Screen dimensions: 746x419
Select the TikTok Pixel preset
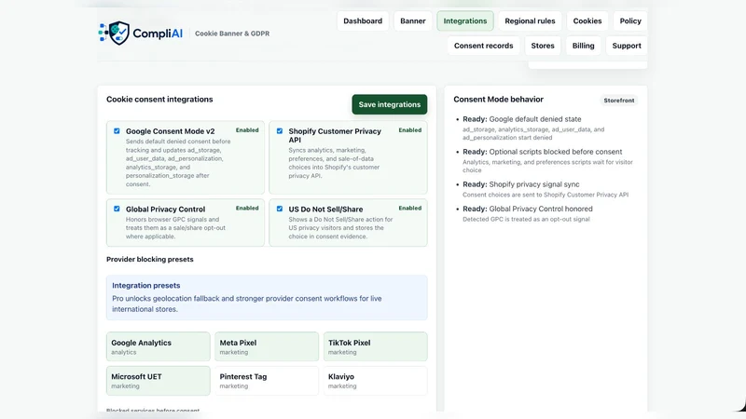click(375, 346)
